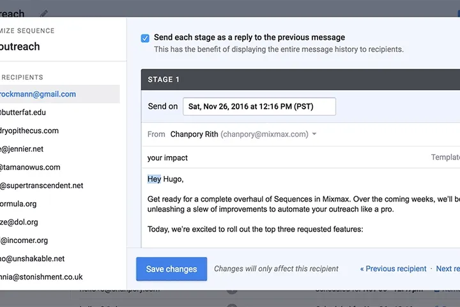Image resolution: width=460 pixels, height=307 pixels.
Task: Uncheck 'Send each stage as a reply' checkbox
Action: pos(145,38)
